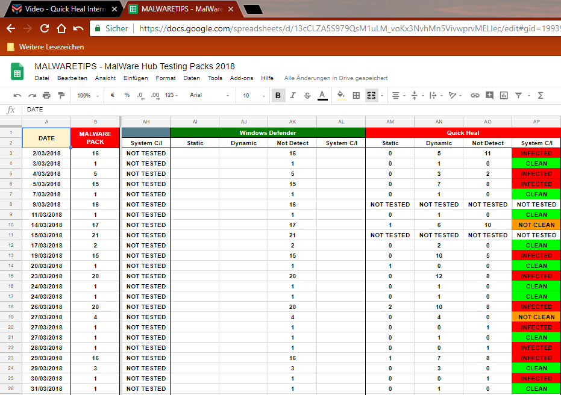
Task: Click the print icon
Action: pyautogui.click(x=46, y=95)
